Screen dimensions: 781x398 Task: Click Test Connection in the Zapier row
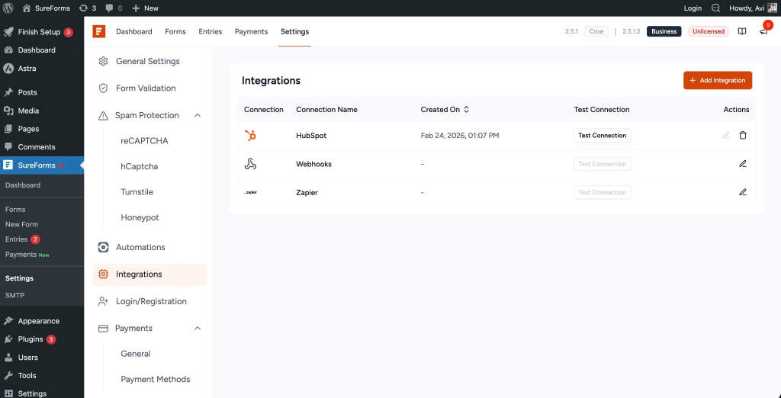point(603,192)
